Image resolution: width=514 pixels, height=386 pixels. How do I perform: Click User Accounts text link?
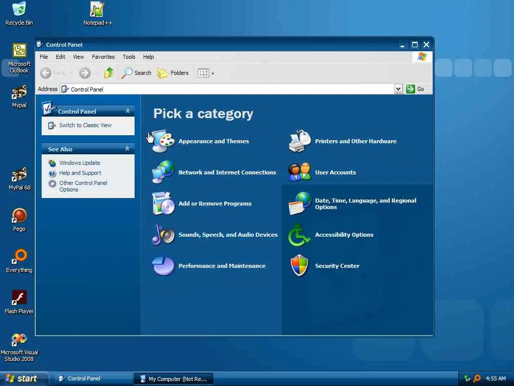pyautogui.click(x=335, y=172)
